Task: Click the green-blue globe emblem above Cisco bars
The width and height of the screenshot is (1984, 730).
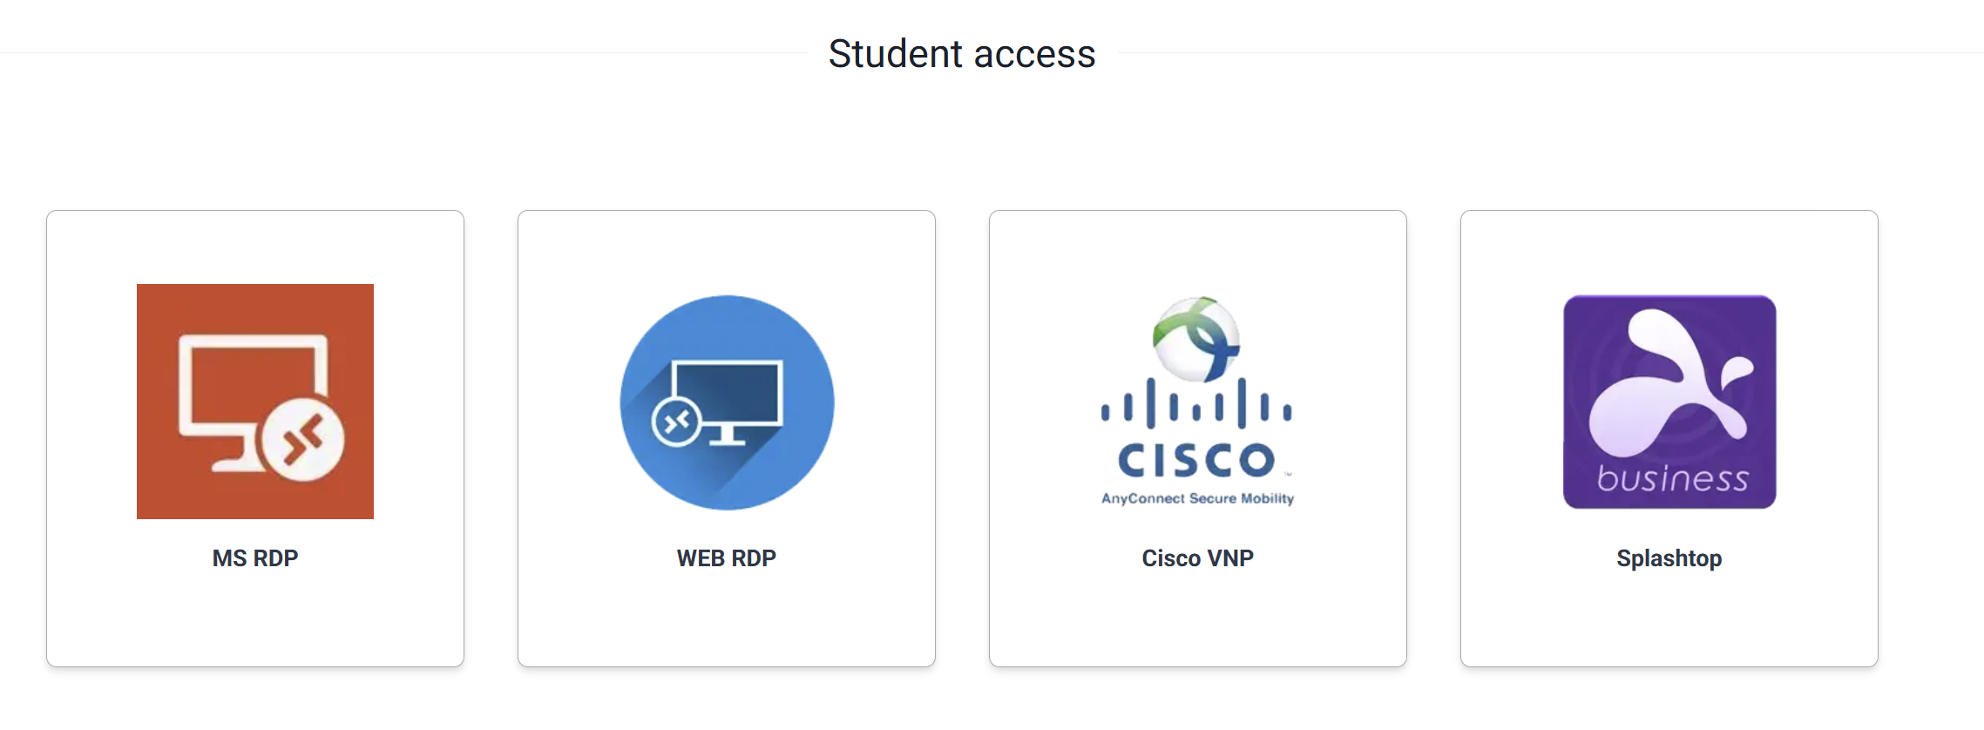Action: pos(1196,339)
